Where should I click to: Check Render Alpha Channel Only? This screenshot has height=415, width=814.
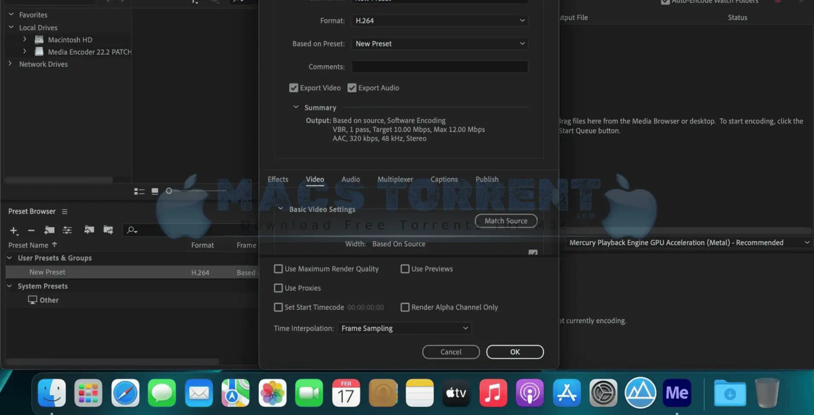point(405,307)
